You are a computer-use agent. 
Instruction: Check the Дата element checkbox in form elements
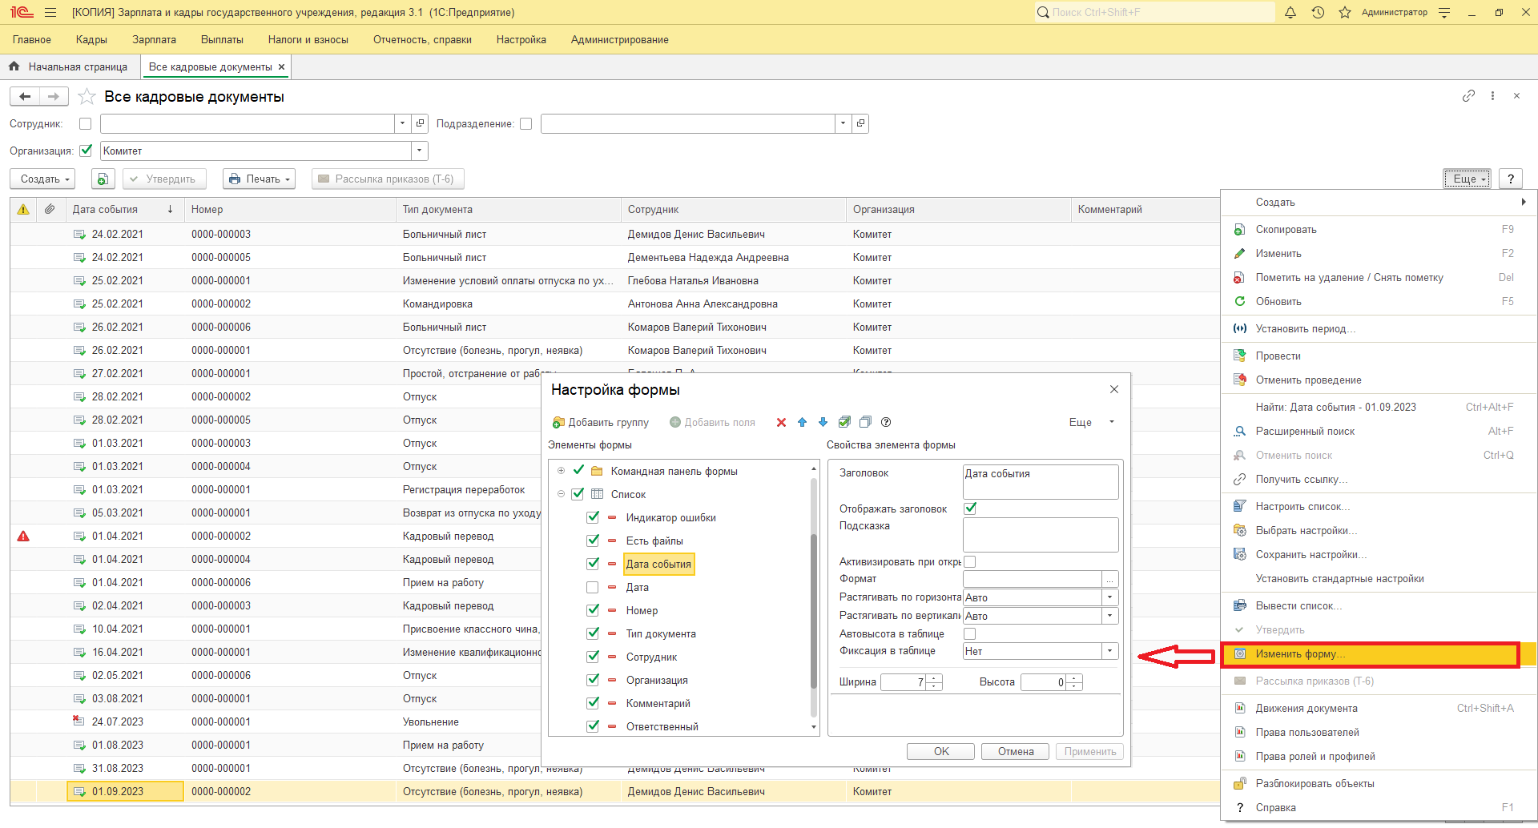(x=593, y=588)
